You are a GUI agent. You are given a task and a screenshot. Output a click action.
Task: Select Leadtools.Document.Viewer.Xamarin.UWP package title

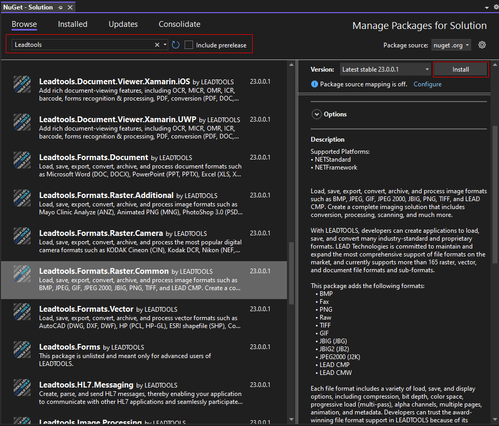118,119
